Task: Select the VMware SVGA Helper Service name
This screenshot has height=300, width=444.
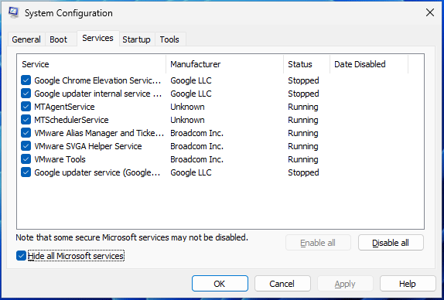Action: click(88, 146)
